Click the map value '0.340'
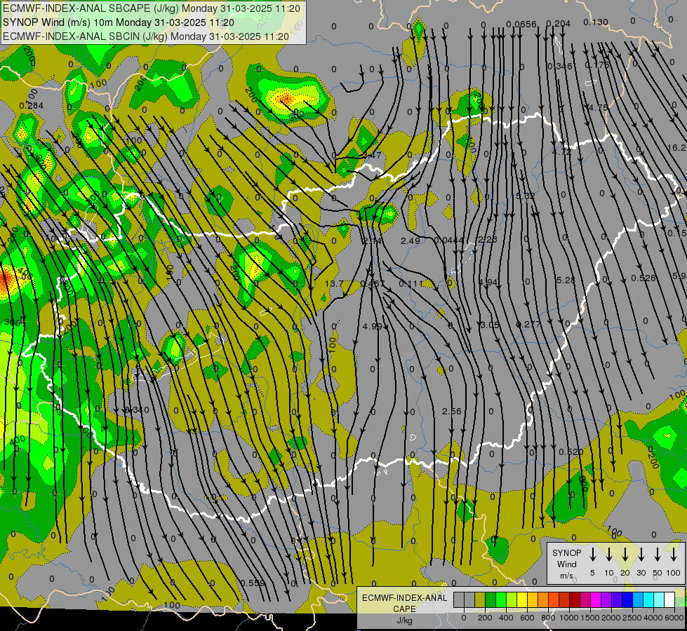 pos(137,410)
